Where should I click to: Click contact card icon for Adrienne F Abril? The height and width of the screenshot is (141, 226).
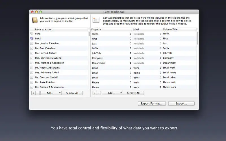click(x=32, y=73)
